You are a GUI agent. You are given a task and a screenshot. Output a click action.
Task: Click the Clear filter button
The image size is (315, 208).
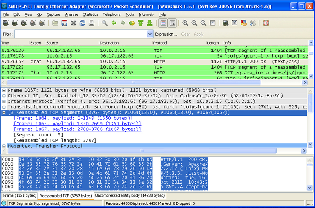tap(185, 34)
